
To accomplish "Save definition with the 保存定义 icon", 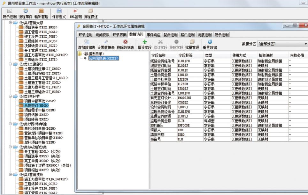I will click(x=59, y=11).
